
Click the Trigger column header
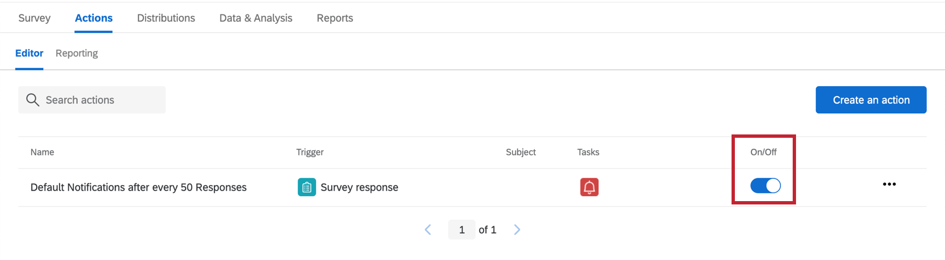[x=310, y=152]
